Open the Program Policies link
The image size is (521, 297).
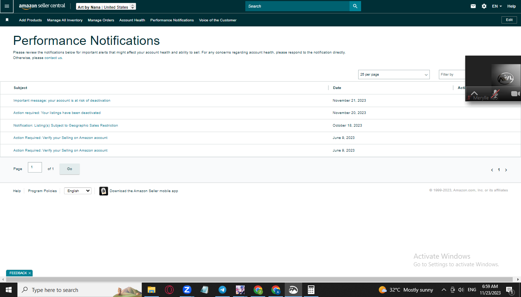coord(42,191)
